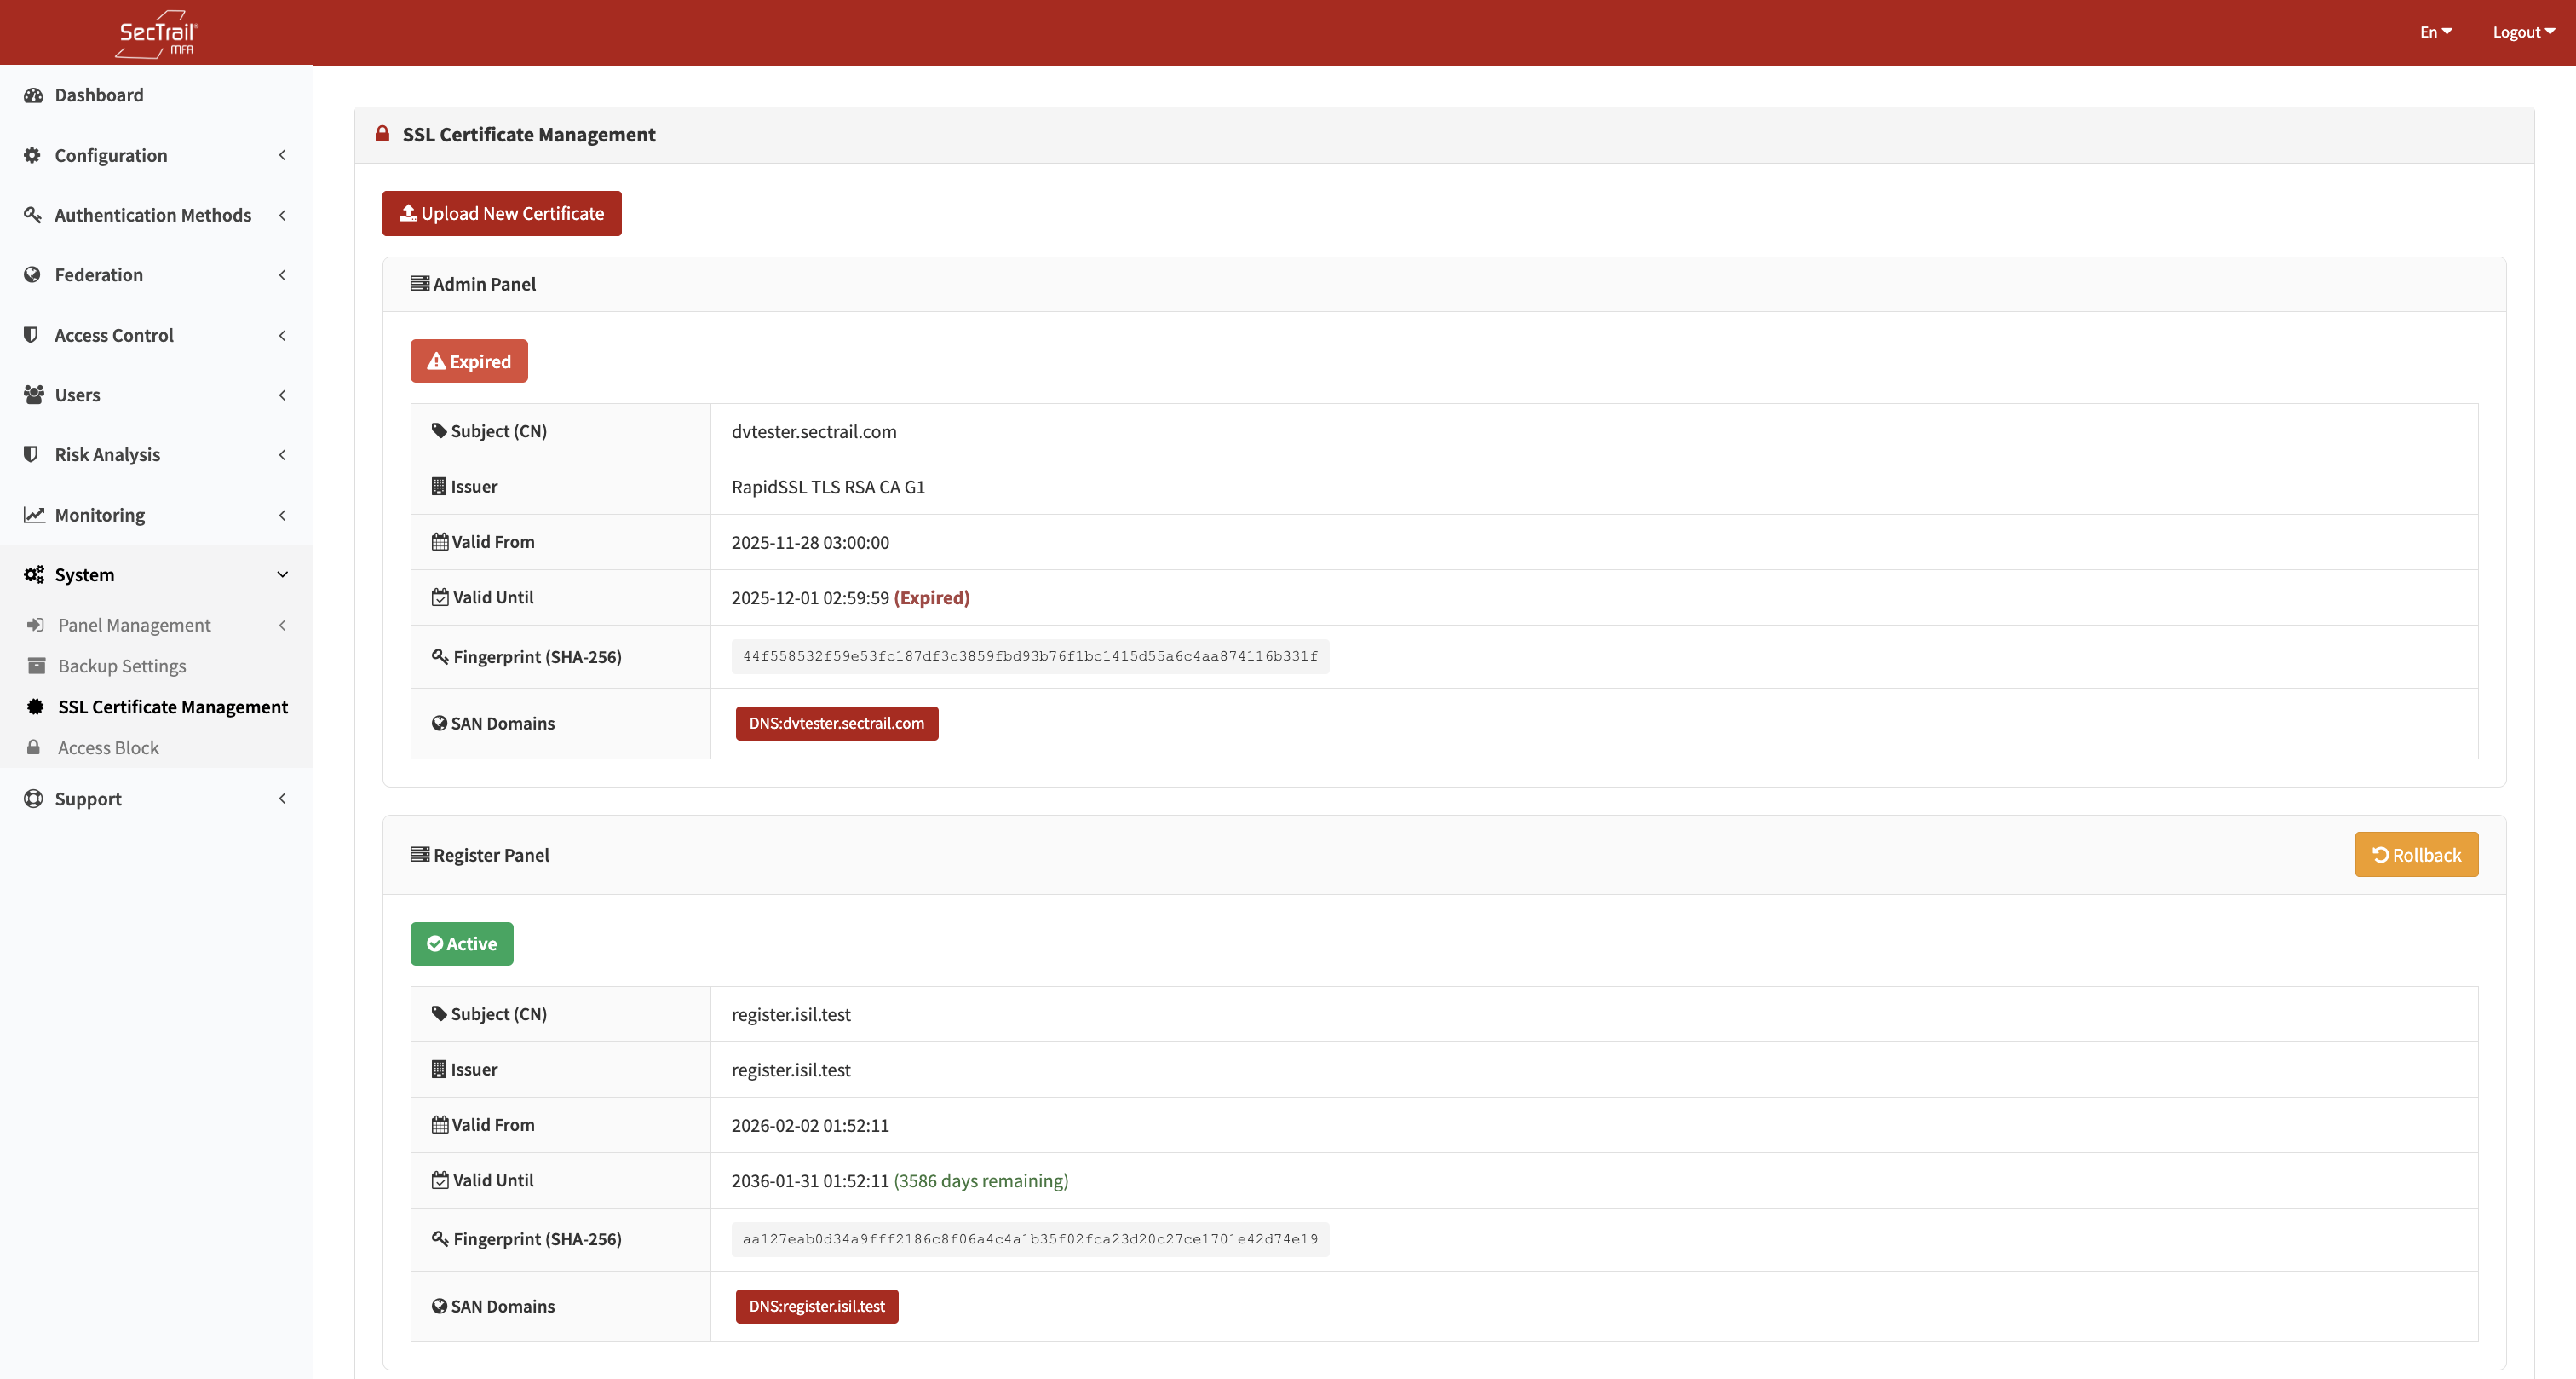The width and height of the screenshot is (2576, 1379).
Task: Click the Upload New Certificate button
Action: (x=501, y=213)
